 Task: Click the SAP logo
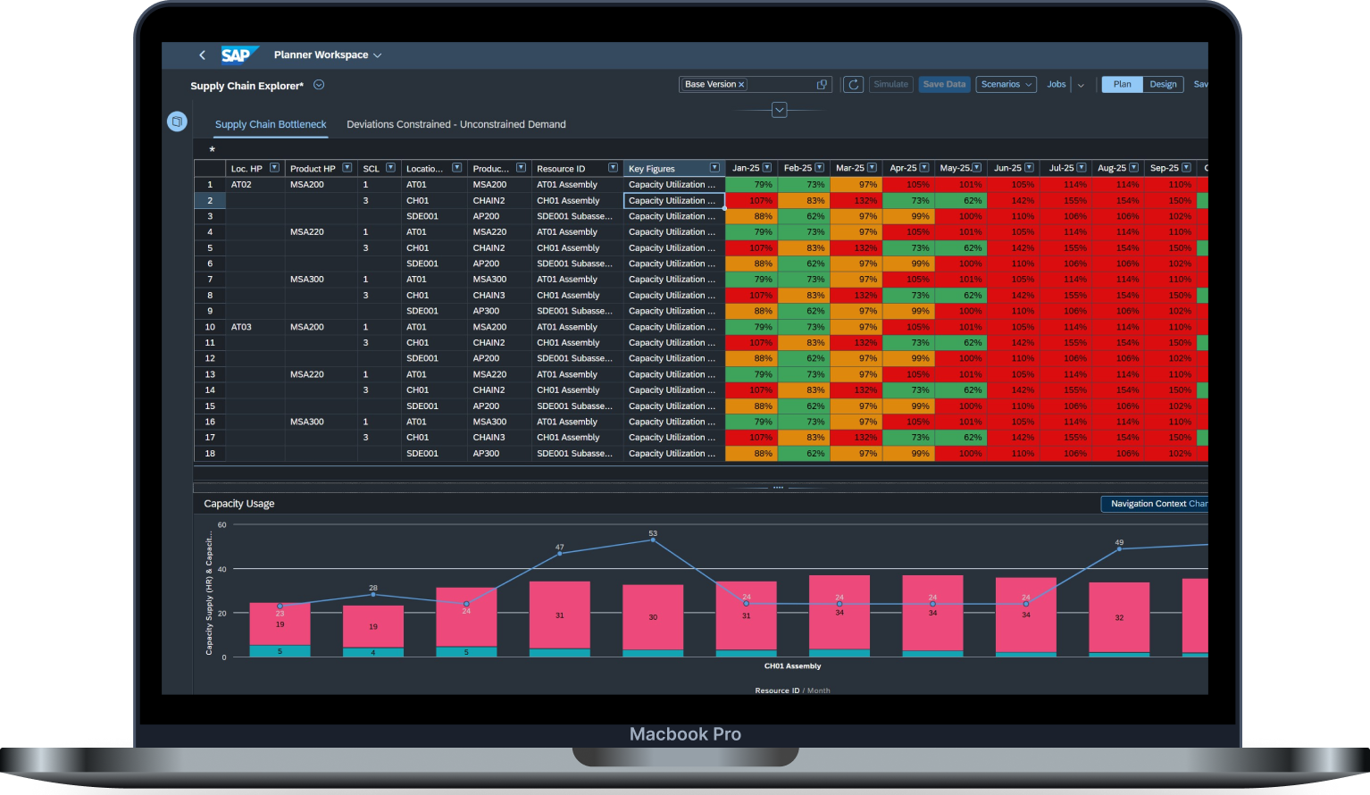point(239,55)
